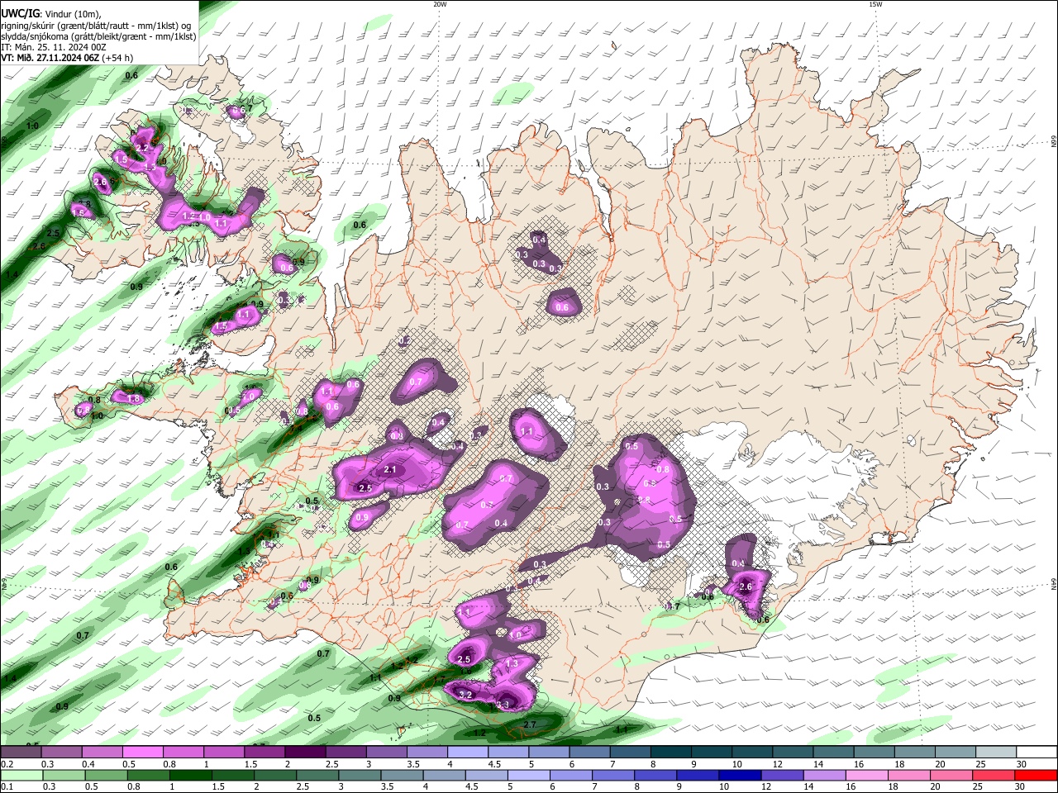Click the '2.7' precipitation value off the south coast
The height and width of the screenshot is (793, 1058).
click(x=531, y=724)
